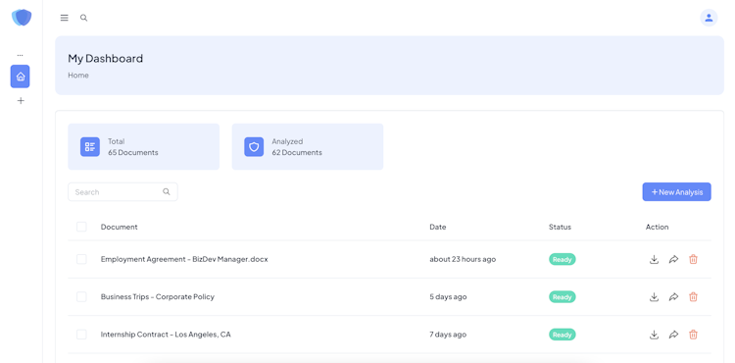Delete the Business Trips – Corporate Policy document
Image resolution: width=735 pixels, height=363 pixels.
tap(693, 297)
